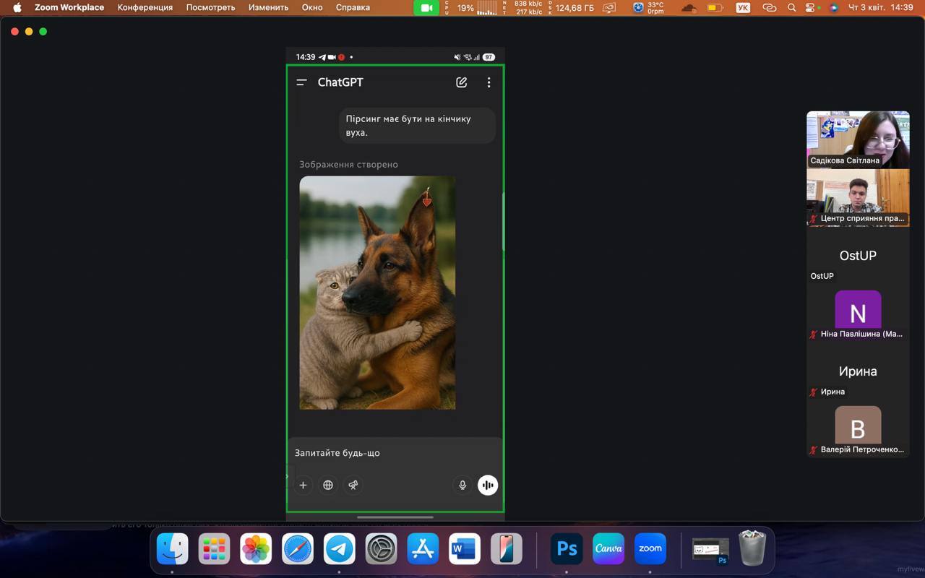Click the microphone dictation icon
The image size is (925, 578).
click(x=462, y=485)
